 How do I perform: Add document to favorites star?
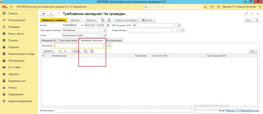59,14
